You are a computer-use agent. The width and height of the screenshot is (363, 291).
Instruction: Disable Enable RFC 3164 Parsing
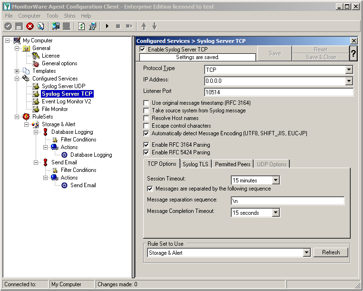pos(146,145)
